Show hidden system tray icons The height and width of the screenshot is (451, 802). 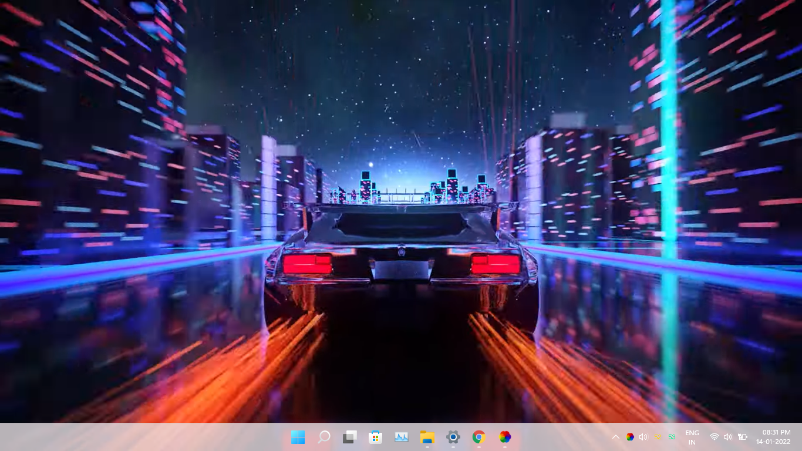[x=615, y=437]
